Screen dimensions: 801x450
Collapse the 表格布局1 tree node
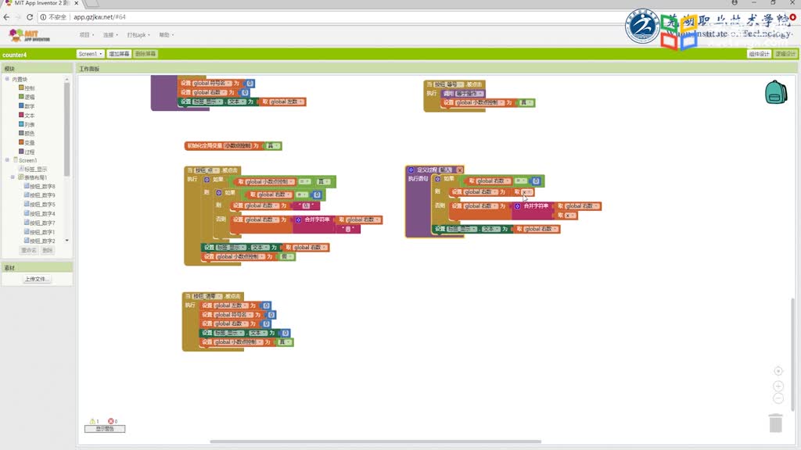13,177
